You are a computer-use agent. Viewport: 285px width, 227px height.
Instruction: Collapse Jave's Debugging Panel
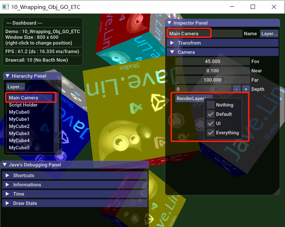tap(5, 165)
